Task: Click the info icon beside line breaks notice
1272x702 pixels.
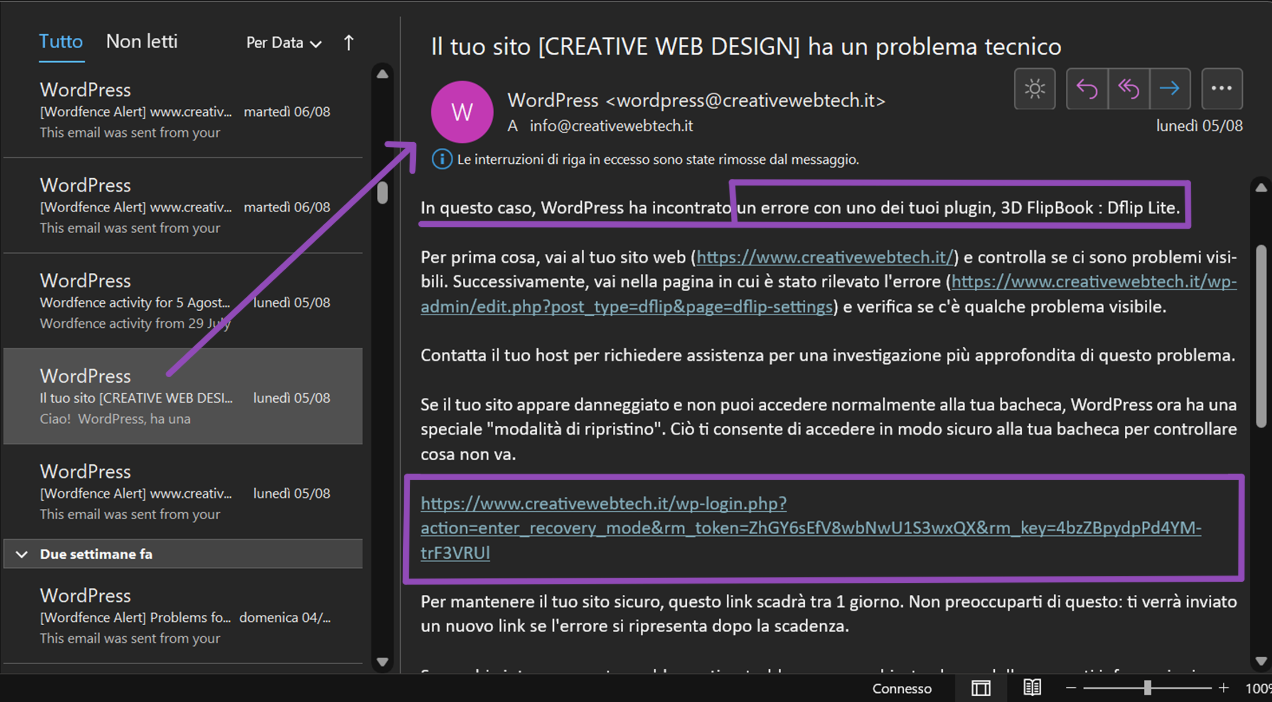Action: coord(442,159)
